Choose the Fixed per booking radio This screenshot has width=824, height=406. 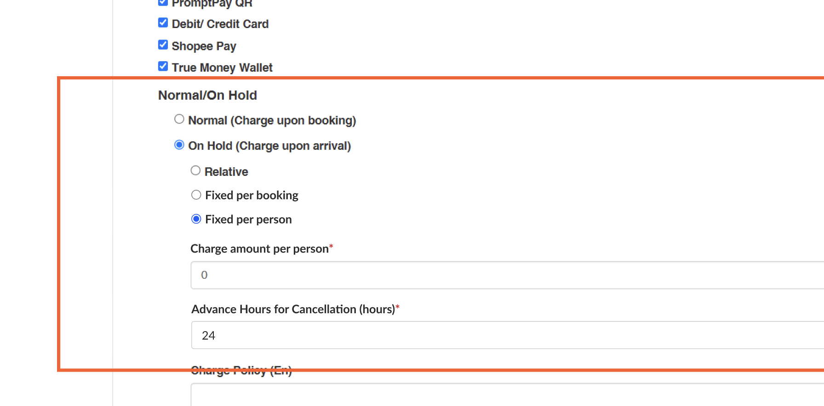point(196,195)
